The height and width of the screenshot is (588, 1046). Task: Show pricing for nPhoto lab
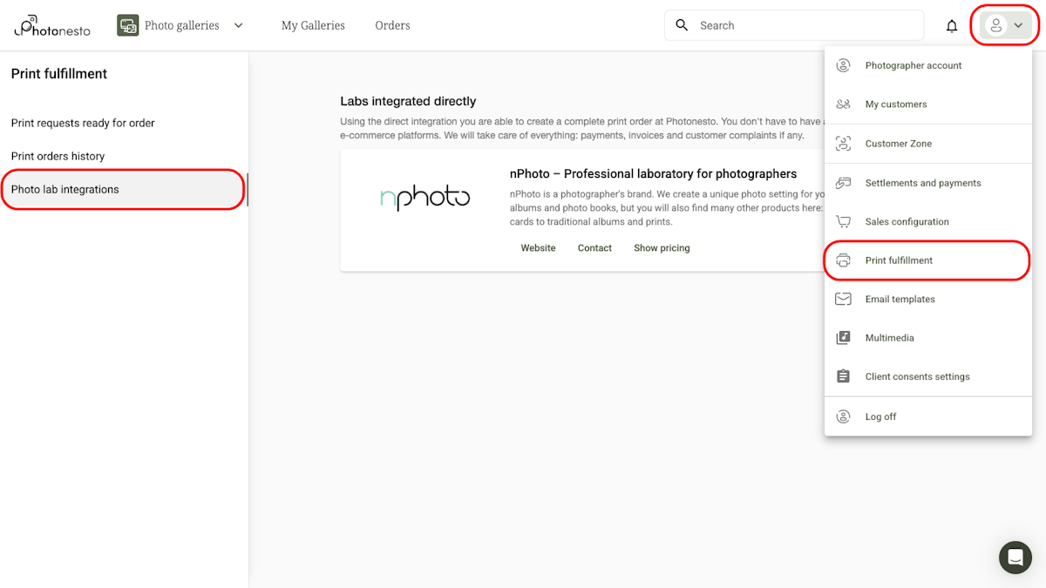click(662, 247)
